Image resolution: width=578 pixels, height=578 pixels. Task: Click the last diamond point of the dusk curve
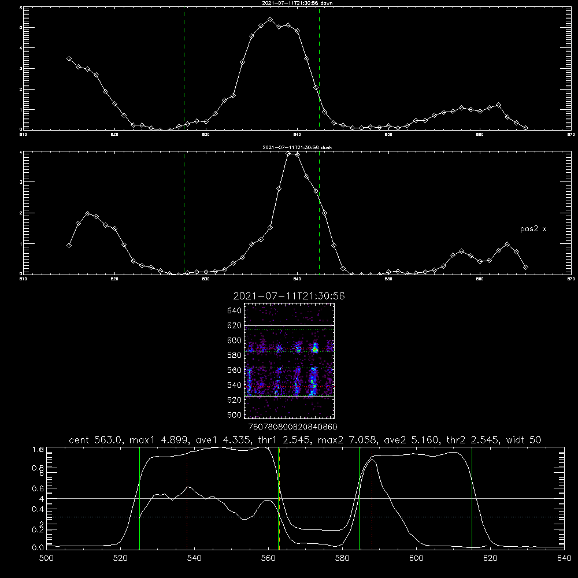tap(525, 268)
